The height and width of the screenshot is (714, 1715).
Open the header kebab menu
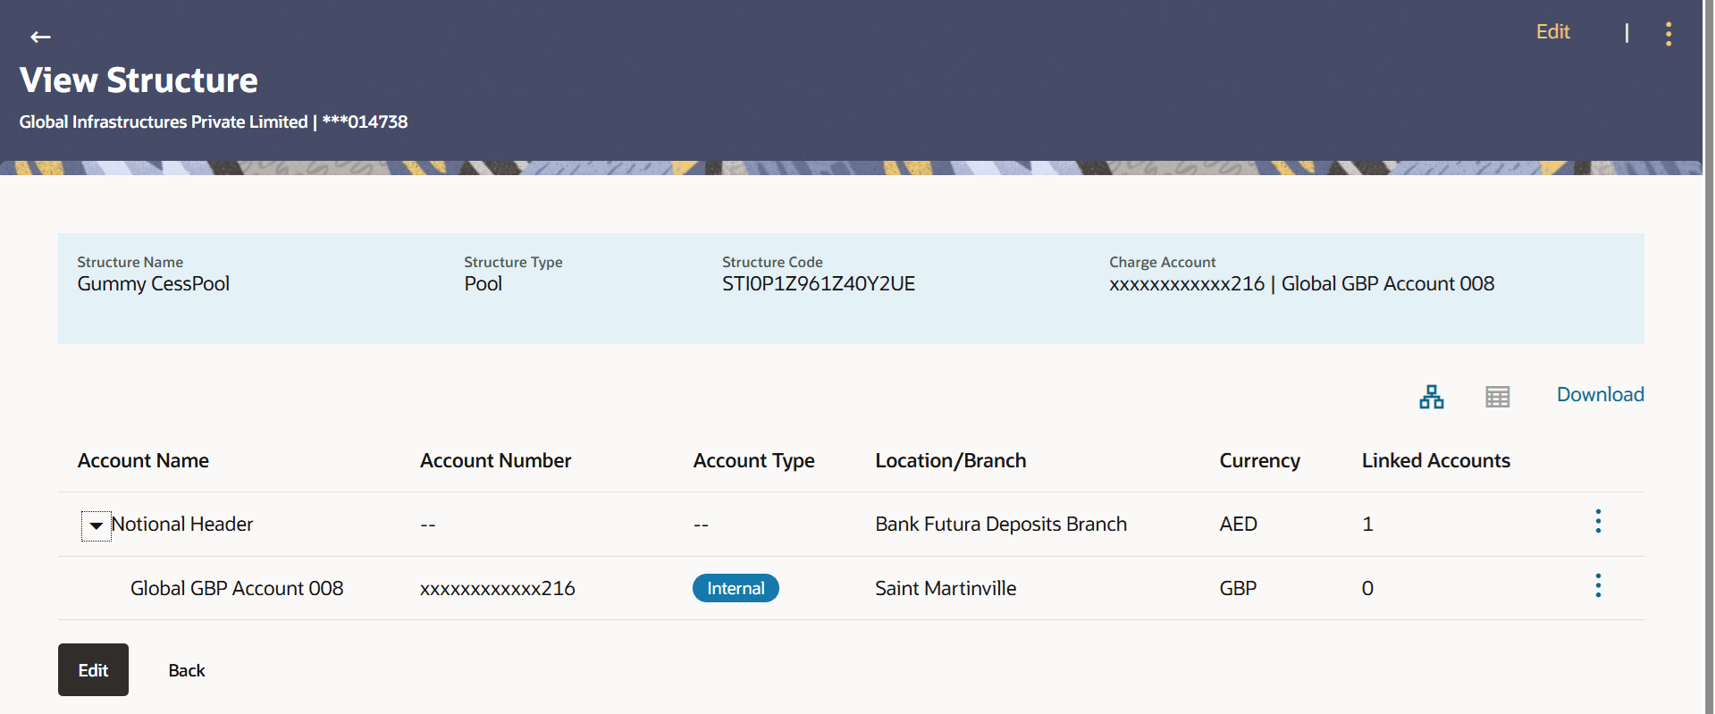point(1668,34)
